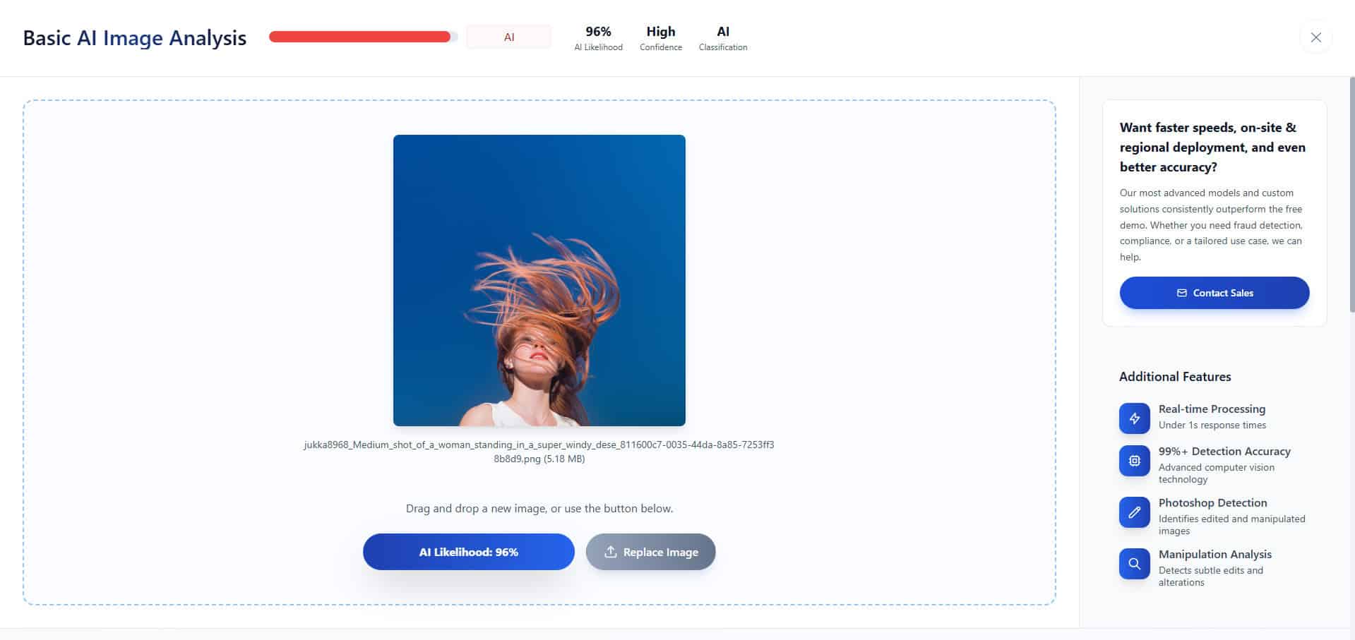Screen dimensions: 1355x640
Task: Click the Detection Accuracy chip icon
Action: pyautogui.click(x=1134, y=461)
